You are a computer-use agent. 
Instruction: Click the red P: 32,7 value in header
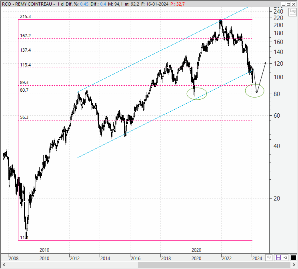pos(178,4)
